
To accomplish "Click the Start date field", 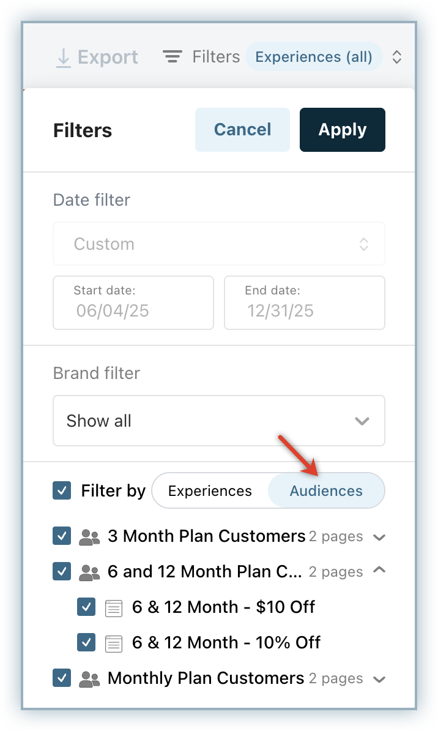I will [133, 303].
